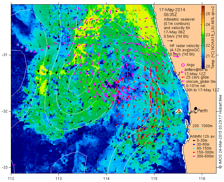Click the 114 longitude axis label
The image size is (224, 182).
tap(106, 179)
